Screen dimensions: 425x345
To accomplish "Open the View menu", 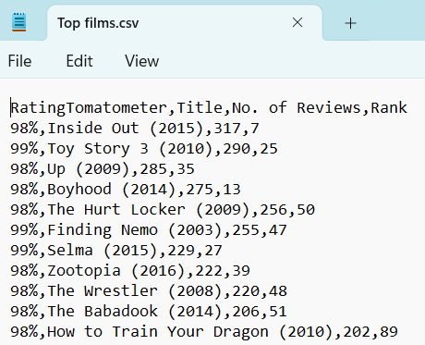I will [142, 61].
